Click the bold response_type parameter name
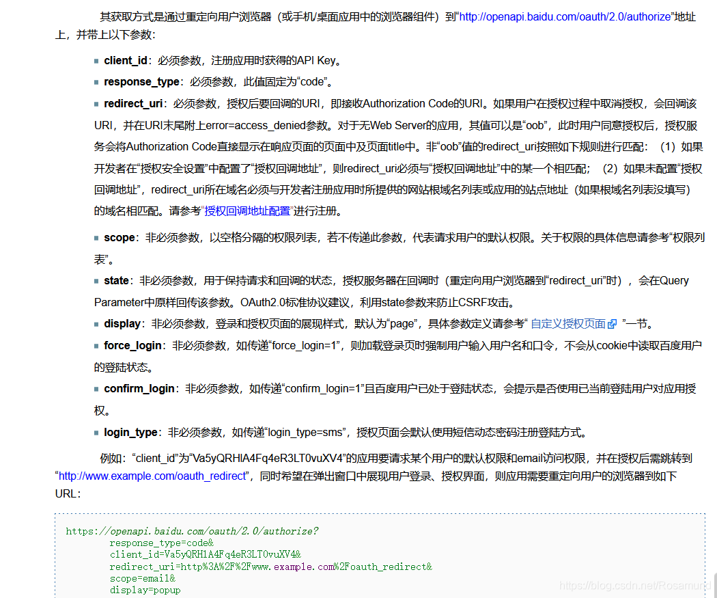Viewport: 717px width, 598px height. coord(141,82)
